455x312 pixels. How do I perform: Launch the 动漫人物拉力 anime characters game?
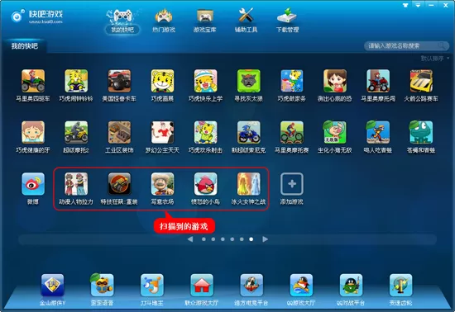pyautogui.click(x=76, y=184)
